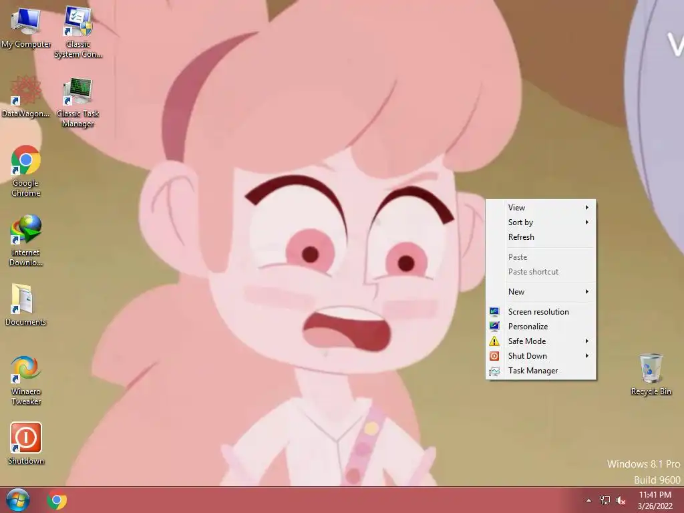Click the Screen resolution monitor icon
684x513 pixels.
pyautogui.click(x=494, y=312)
